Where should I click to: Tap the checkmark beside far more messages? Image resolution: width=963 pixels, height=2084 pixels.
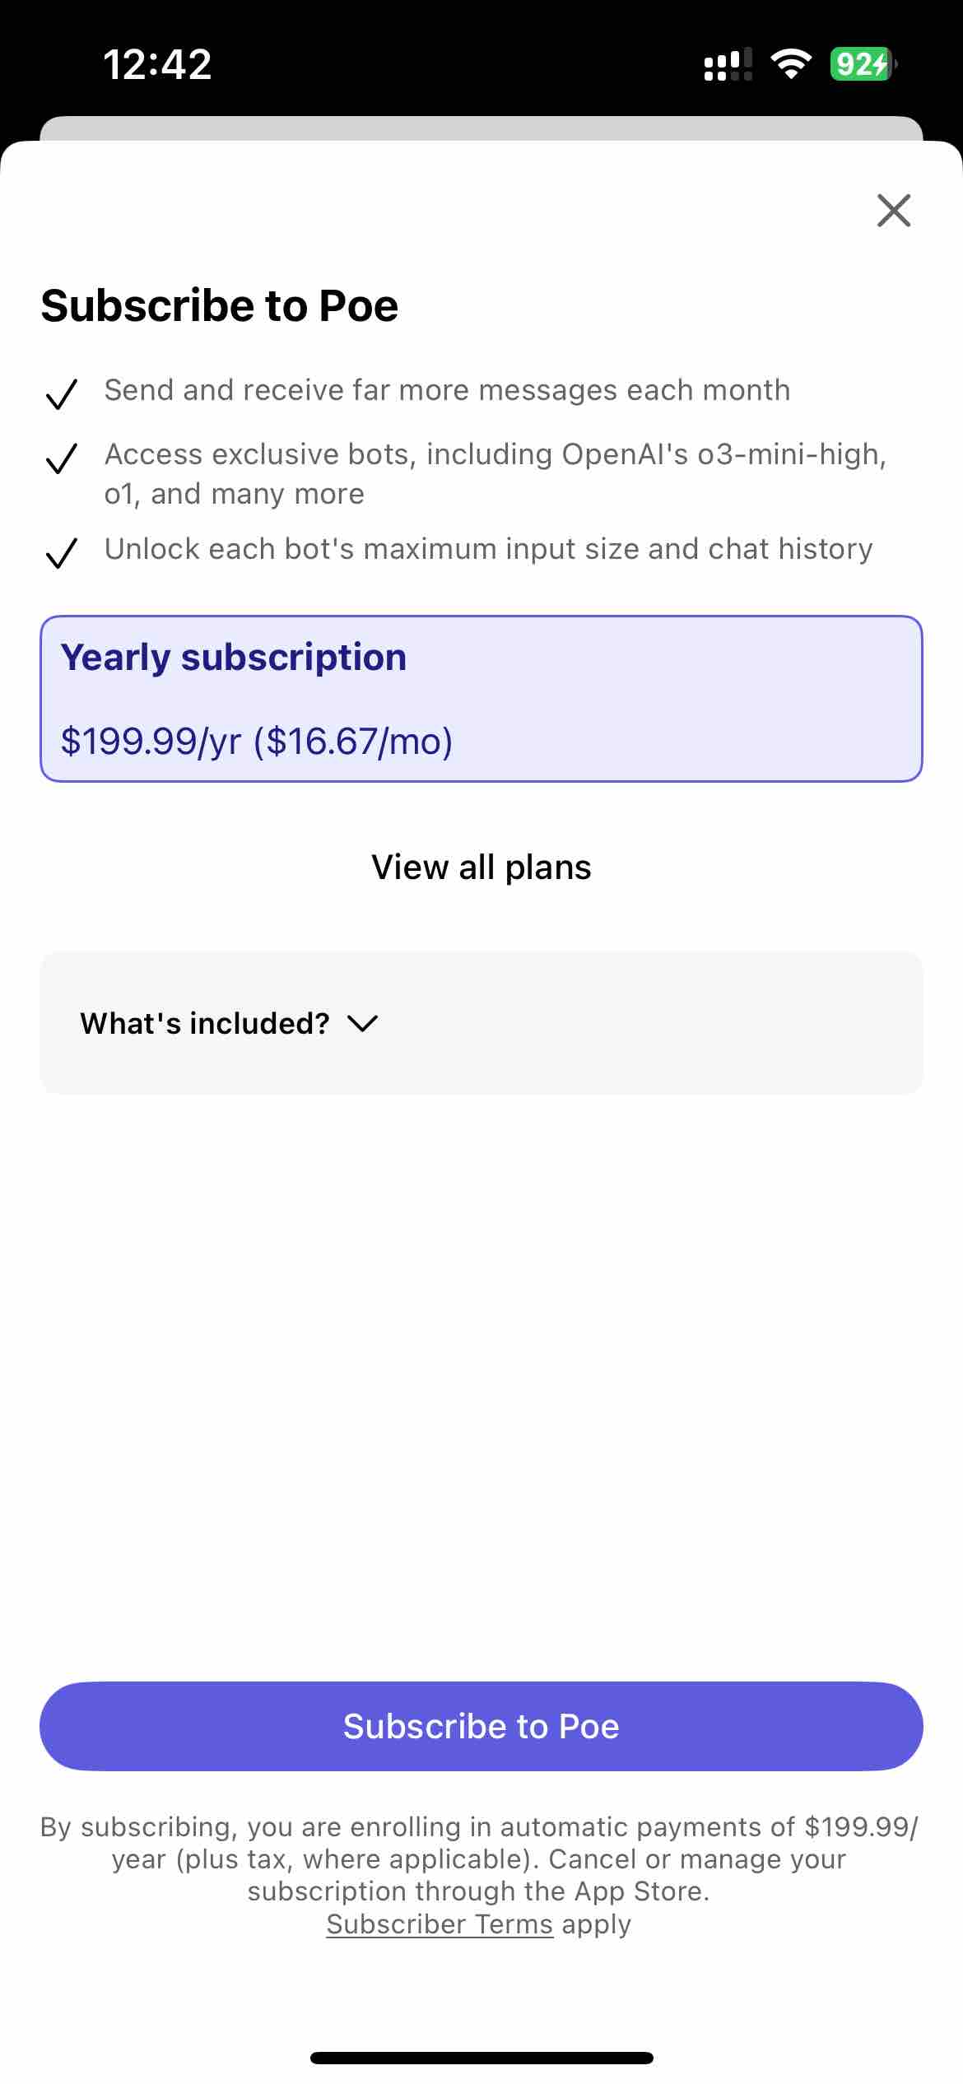coord(62,393)
